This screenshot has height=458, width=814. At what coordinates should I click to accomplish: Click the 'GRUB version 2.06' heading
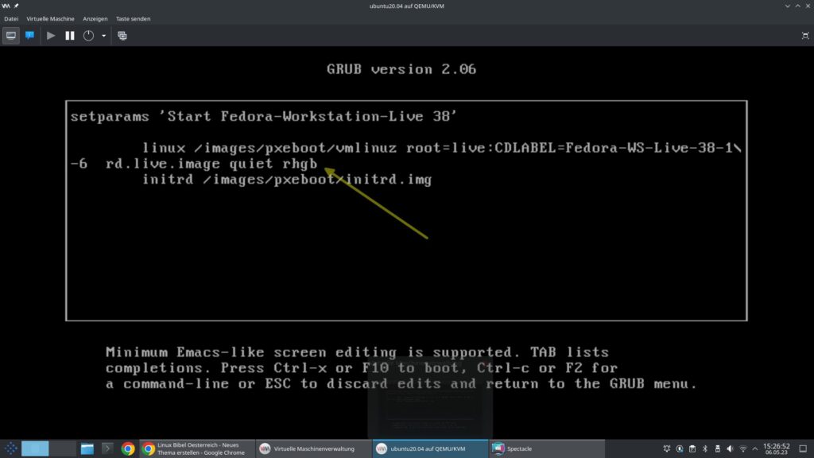coord(401,69)
